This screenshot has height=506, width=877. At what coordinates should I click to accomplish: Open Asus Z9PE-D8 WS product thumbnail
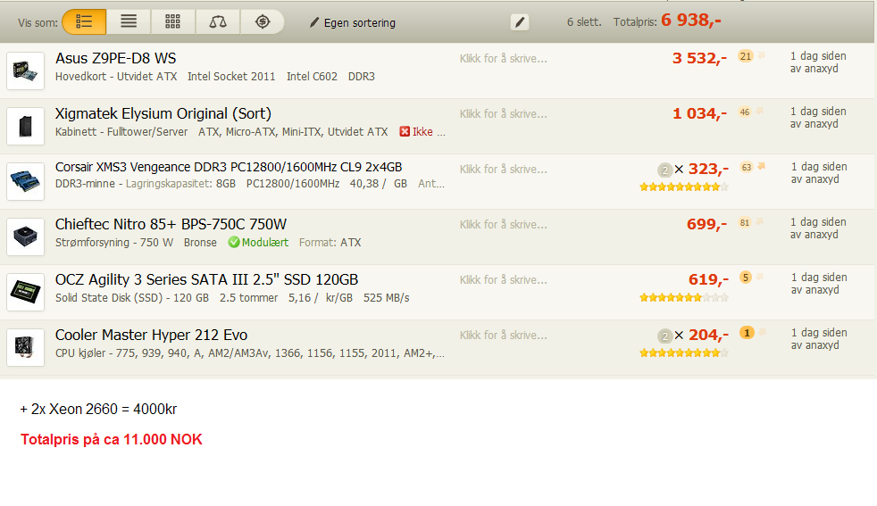tap(25, 71)
